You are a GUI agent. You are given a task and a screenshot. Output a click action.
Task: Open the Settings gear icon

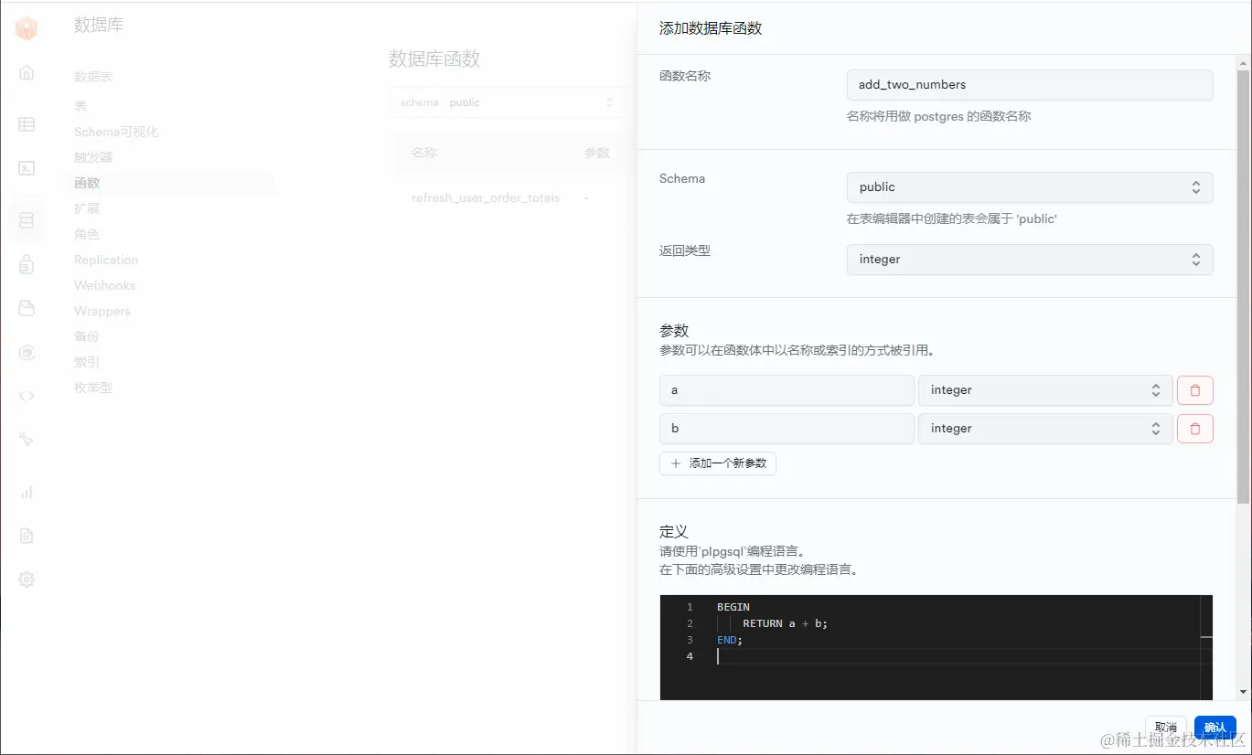point(27,580)
